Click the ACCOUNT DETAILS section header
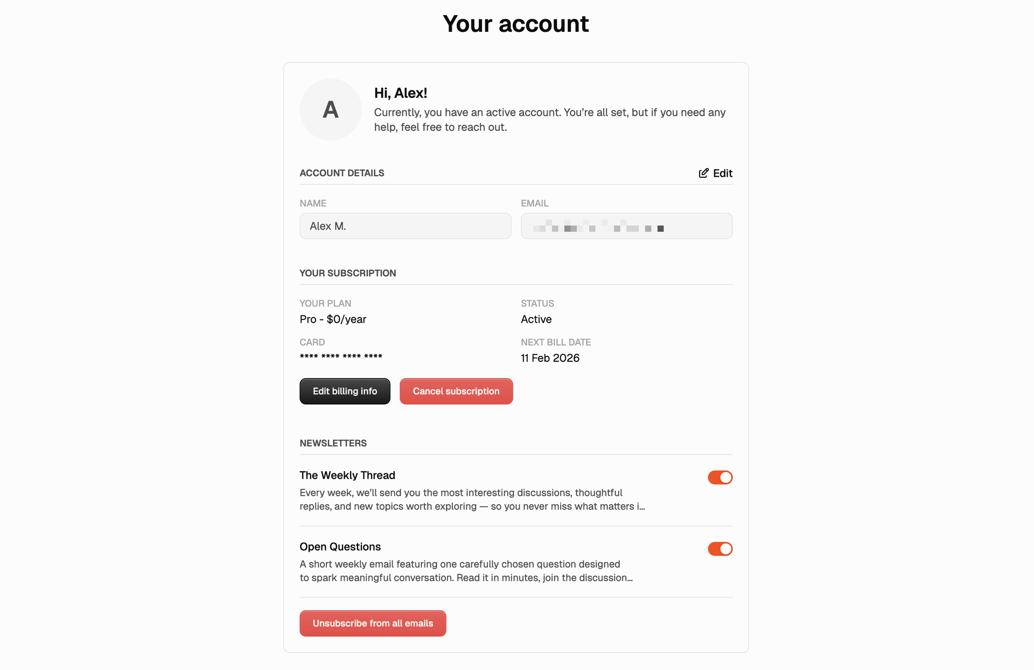Image resolution: width=1034 pixels, height=670 pixels. 342,173
